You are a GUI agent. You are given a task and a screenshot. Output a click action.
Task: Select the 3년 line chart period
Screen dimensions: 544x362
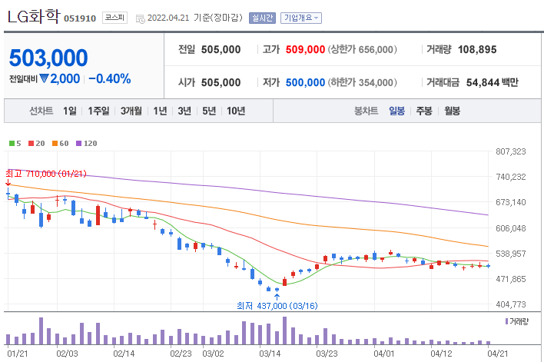point(184,111)
